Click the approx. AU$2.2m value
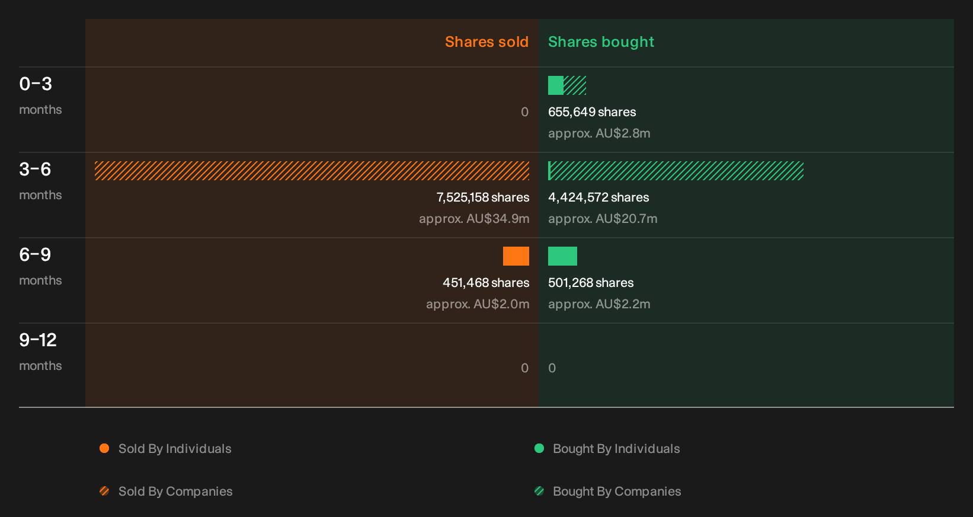This screenshot has width=973, height=517. pyautogui.click(x=599, y=304)
